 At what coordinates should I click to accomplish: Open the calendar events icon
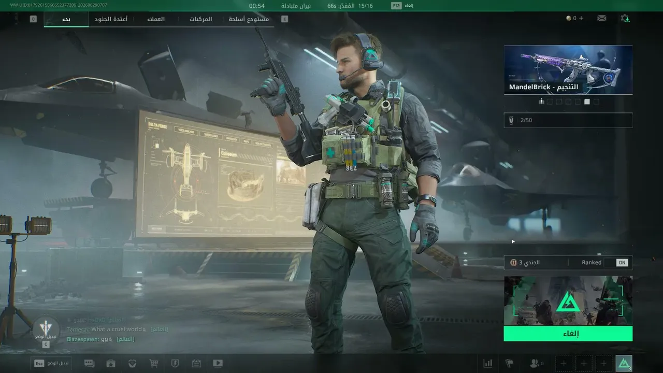[196, 364]
